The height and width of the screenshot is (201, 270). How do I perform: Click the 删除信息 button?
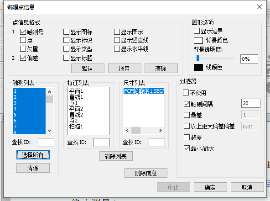[x=146, y=173]
